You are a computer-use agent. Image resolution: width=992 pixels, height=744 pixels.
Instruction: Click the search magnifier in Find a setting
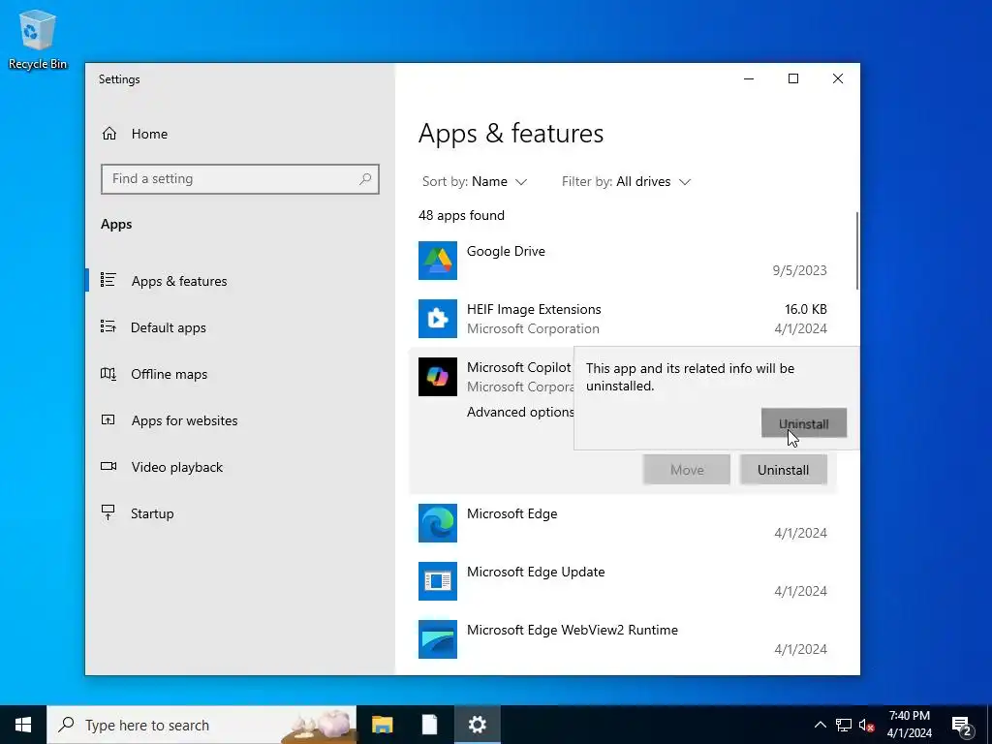(365, 179)
